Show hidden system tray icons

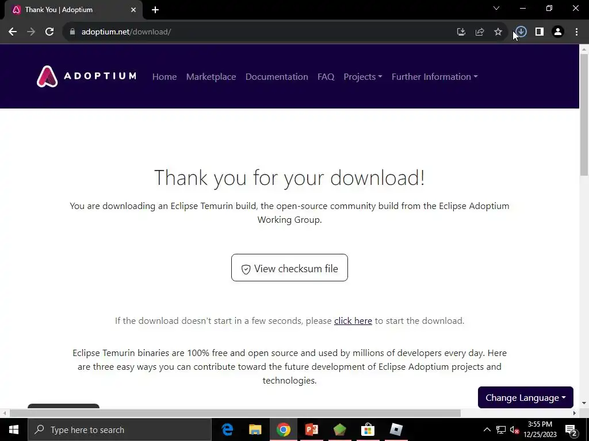[487, 430]
